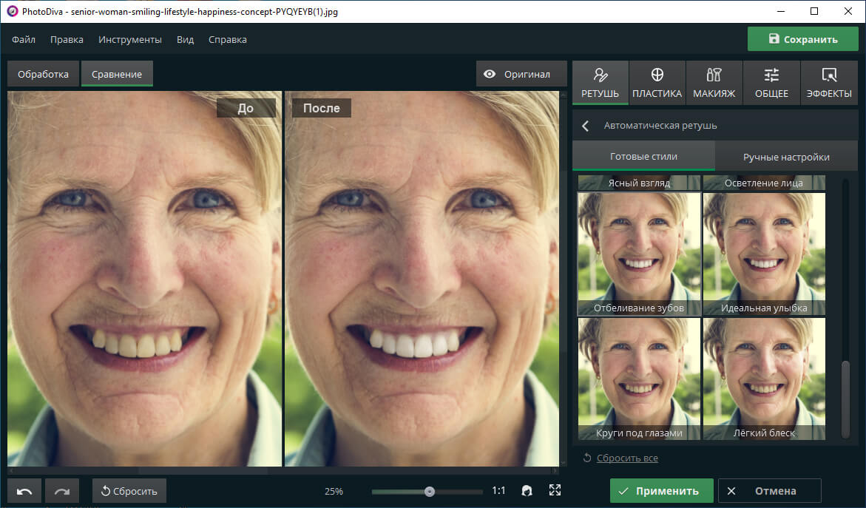This screenshot has height=508, width=866.
Task: Click the green Применить button
Action: 662,491
